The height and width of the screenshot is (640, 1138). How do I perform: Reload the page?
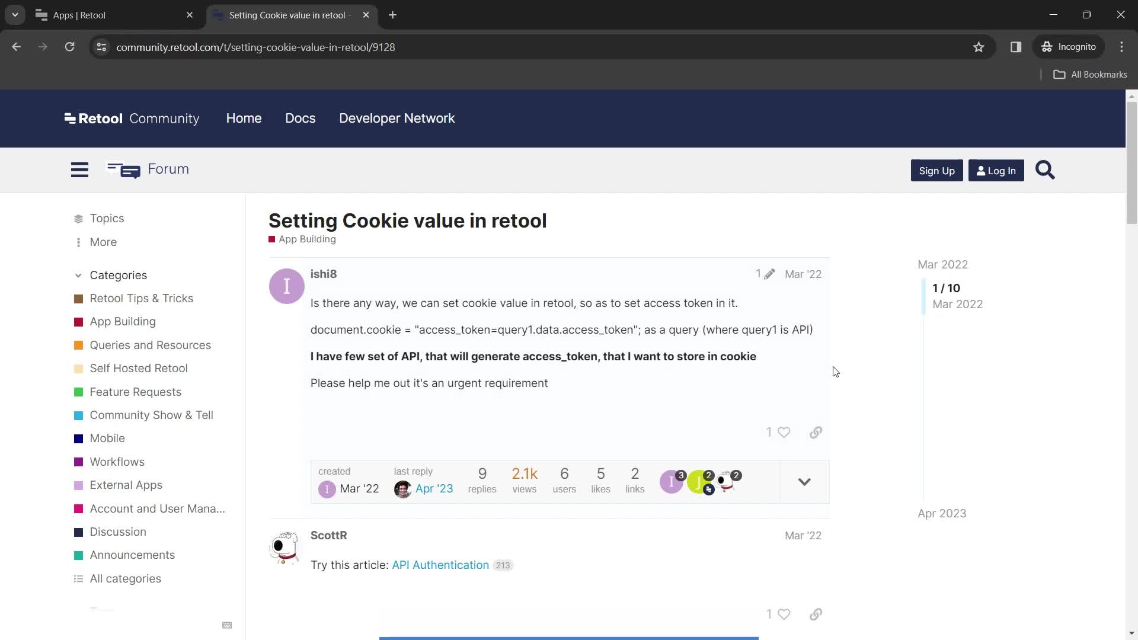pyautogui.click(x=70, y=47)
